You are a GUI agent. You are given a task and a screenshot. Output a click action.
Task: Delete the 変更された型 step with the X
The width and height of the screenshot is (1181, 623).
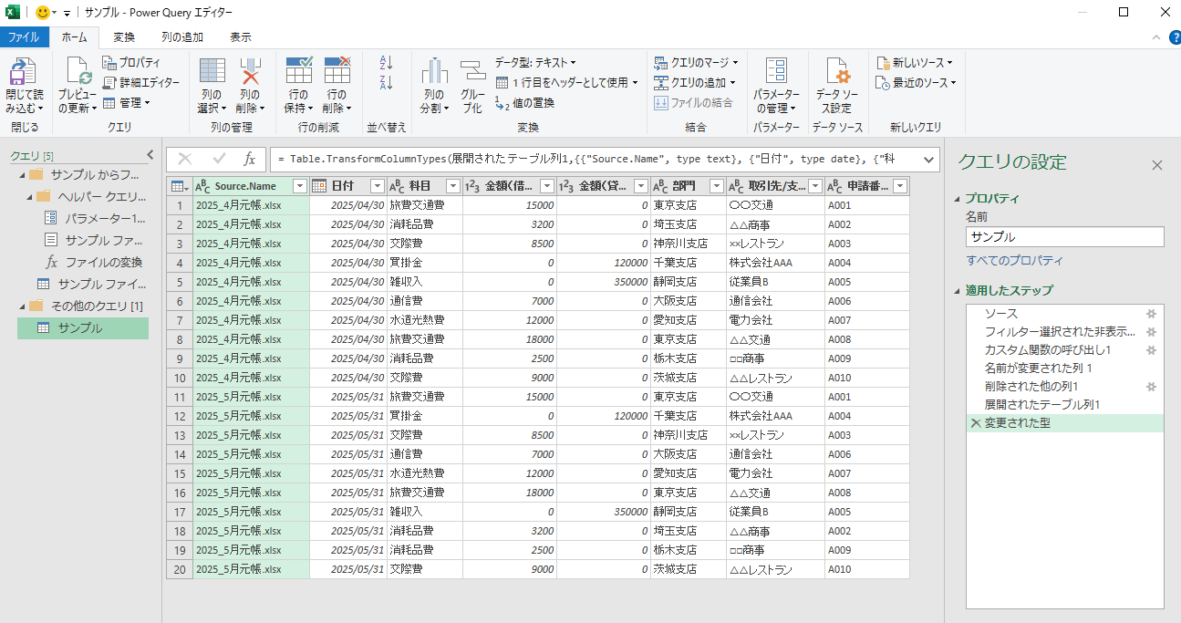tap(976, 423)
